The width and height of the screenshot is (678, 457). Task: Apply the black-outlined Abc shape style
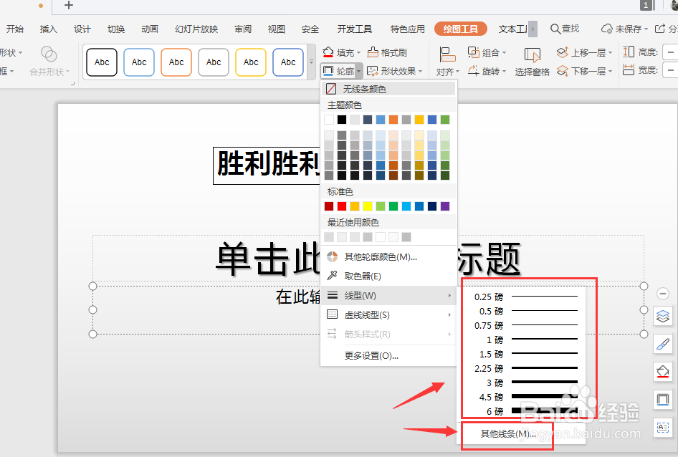point(102,62)
